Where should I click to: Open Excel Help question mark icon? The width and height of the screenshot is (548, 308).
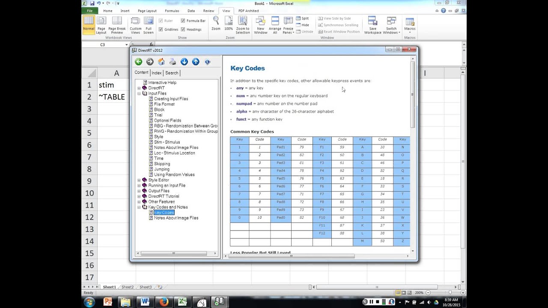[444, 11]
